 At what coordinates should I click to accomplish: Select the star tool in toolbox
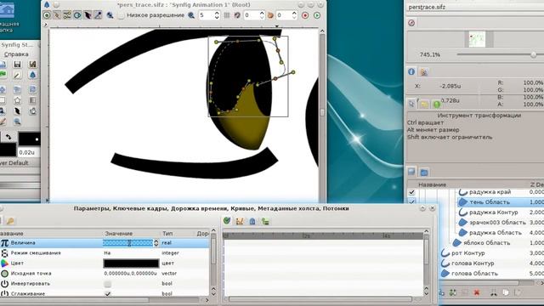coord(17,100)
